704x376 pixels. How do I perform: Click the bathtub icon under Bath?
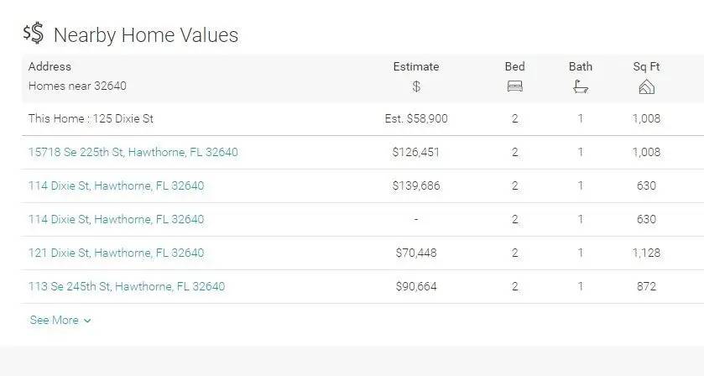581,86
